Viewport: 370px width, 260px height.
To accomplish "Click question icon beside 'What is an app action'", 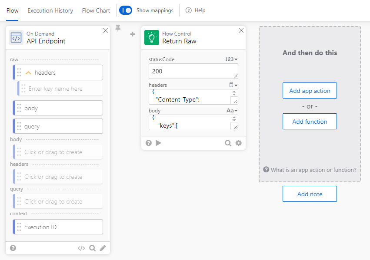I will click(x=266, y=169).
